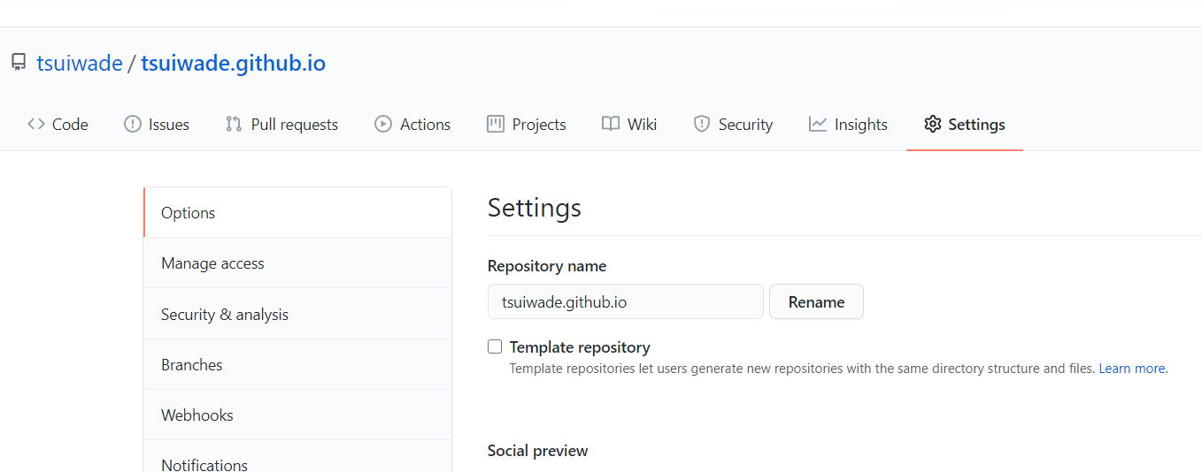Image resolution: width=1202 pixels, height=472 pixels.
Task: Click the Issues circle icon
Action: [133, 124]
